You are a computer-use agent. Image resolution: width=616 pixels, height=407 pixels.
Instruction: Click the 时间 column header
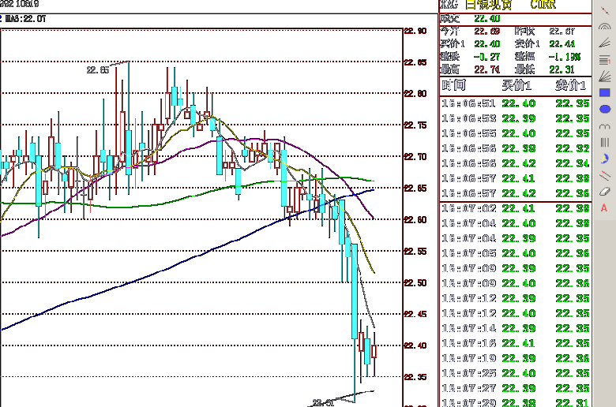coord(453,86)
